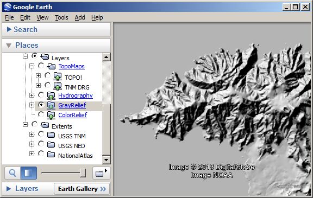Select the ColorRelief radio button
313x198 pixels.
click(41, 114)
